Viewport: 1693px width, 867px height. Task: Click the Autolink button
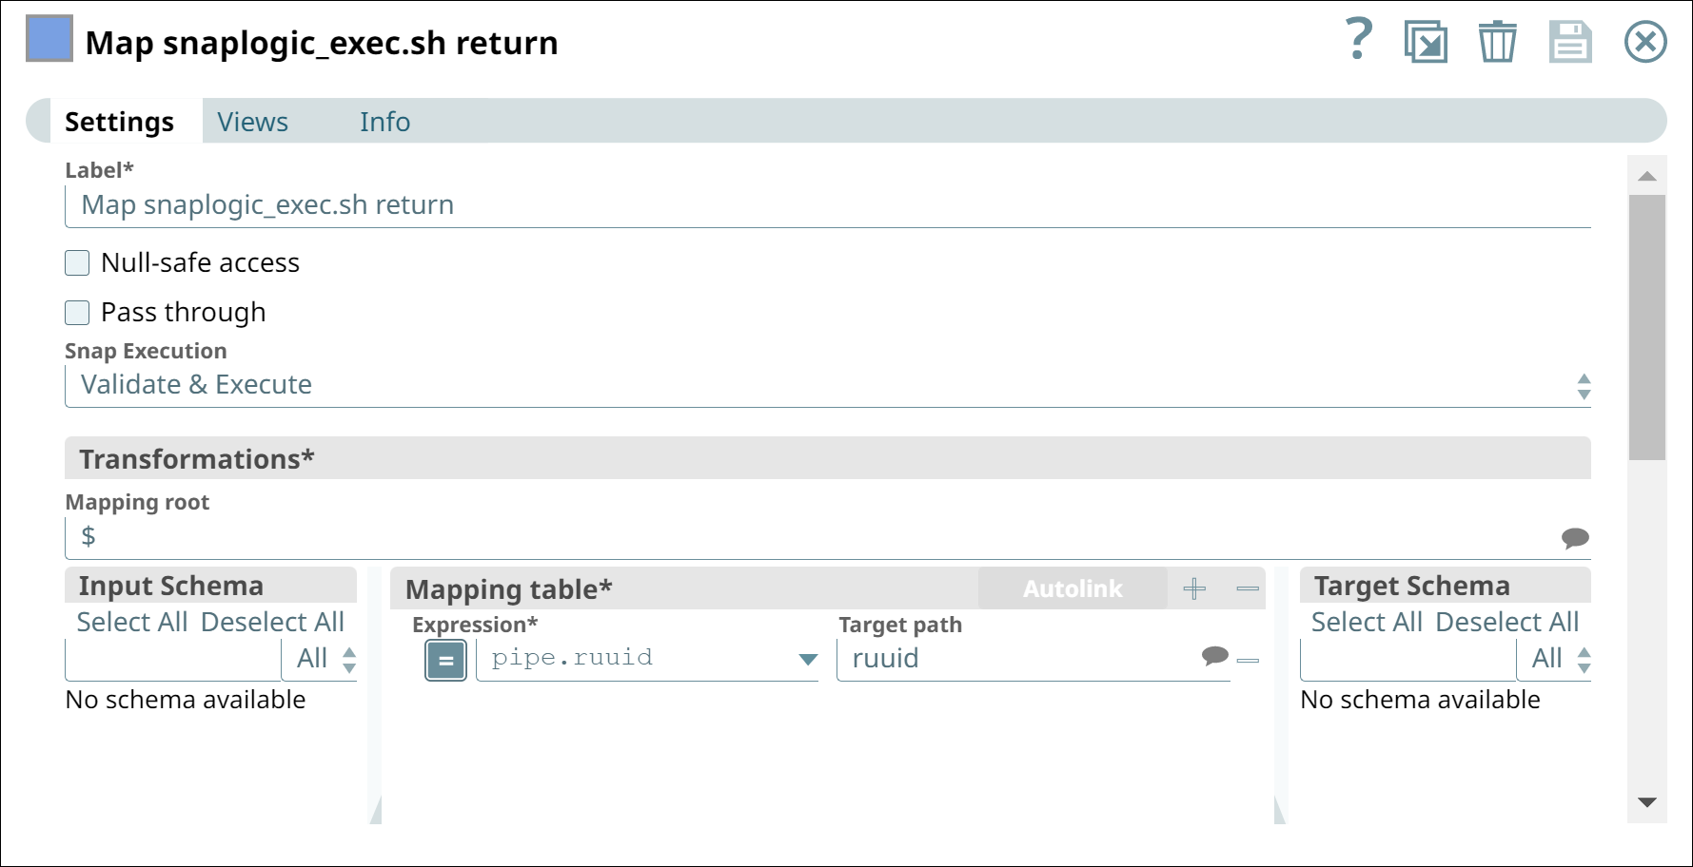pos(1072,588)
